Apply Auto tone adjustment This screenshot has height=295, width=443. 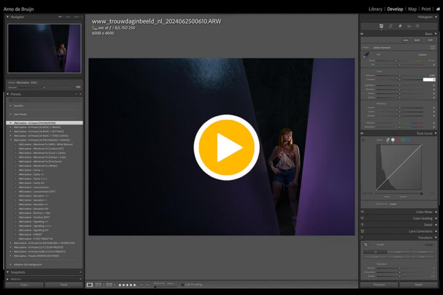point(406,40)
